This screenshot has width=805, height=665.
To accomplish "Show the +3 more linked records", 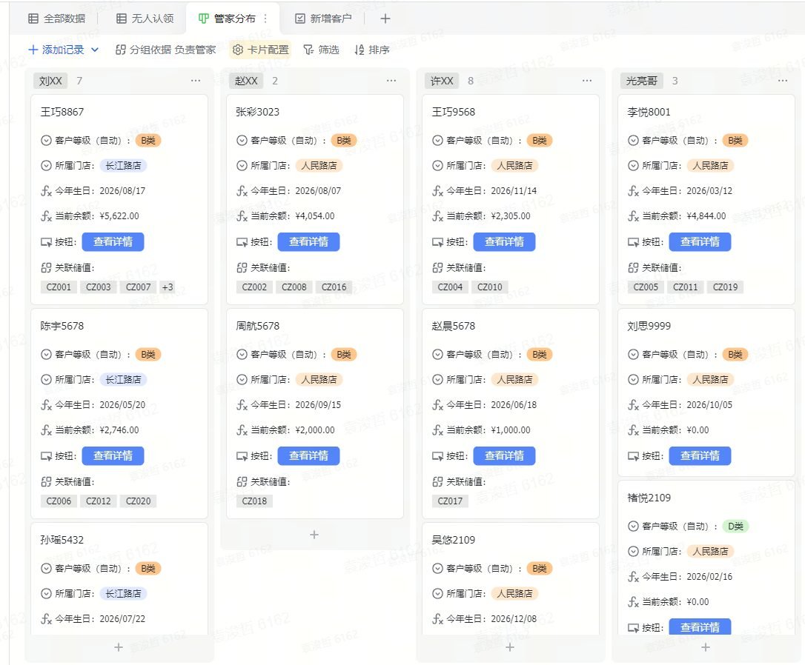I will pos(168,287).
